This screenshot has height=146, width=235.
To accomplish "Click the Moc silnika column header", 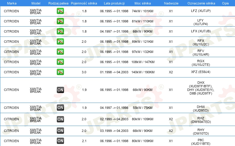I will tap(142, 3).
